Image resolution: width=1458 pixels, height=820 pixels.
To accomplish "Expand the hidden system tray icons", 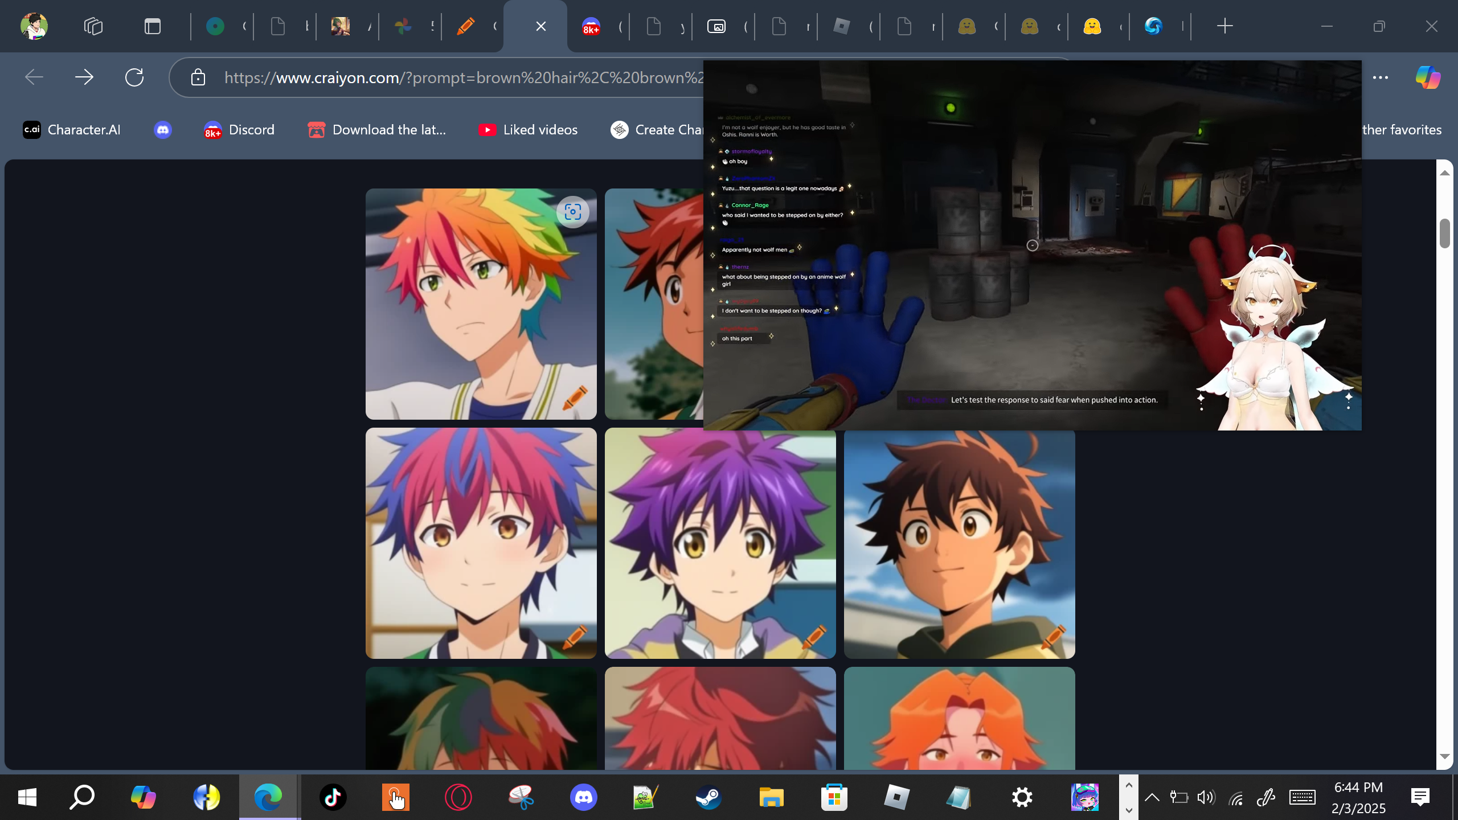I will [x=1152, y=797].
